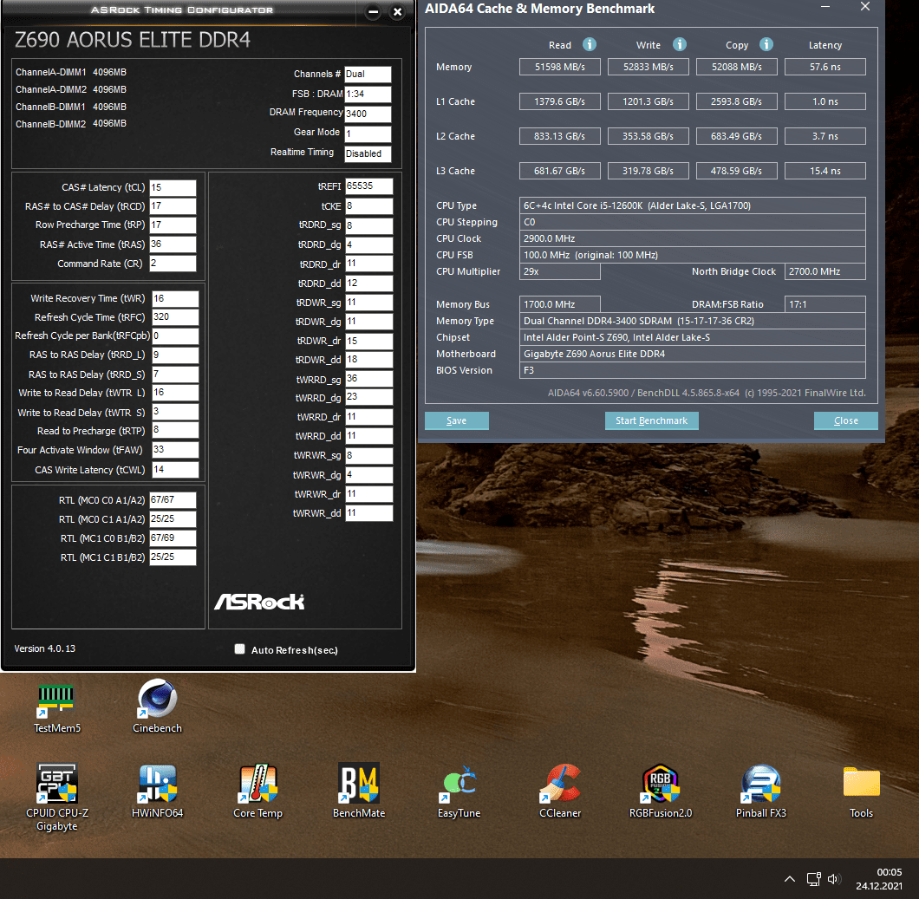Click Start Benchmark in AIDA64
919x899 pixels.
tap(651, 420)
